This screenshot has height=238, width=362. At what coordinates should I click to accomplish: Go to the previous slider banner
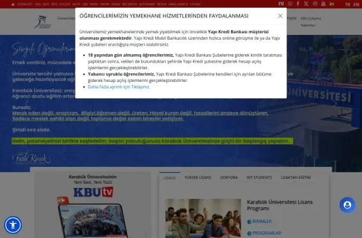pos(27,104)
